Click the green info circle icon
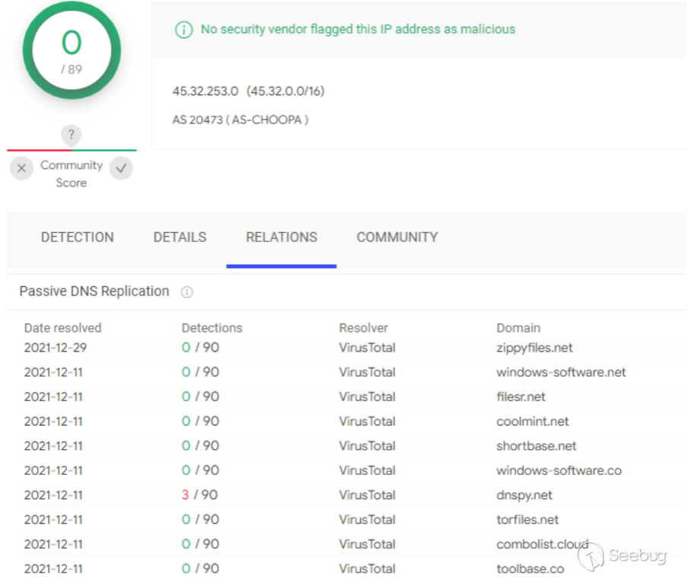Image resolution: width=688 pixels, height=577 pixels. pyautogui.click(x=183, y=30)
